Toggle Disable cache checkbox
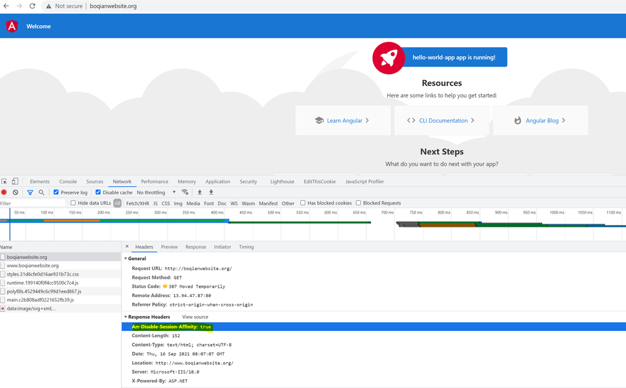This screenshot has width=626, height=388. (98, 192)
